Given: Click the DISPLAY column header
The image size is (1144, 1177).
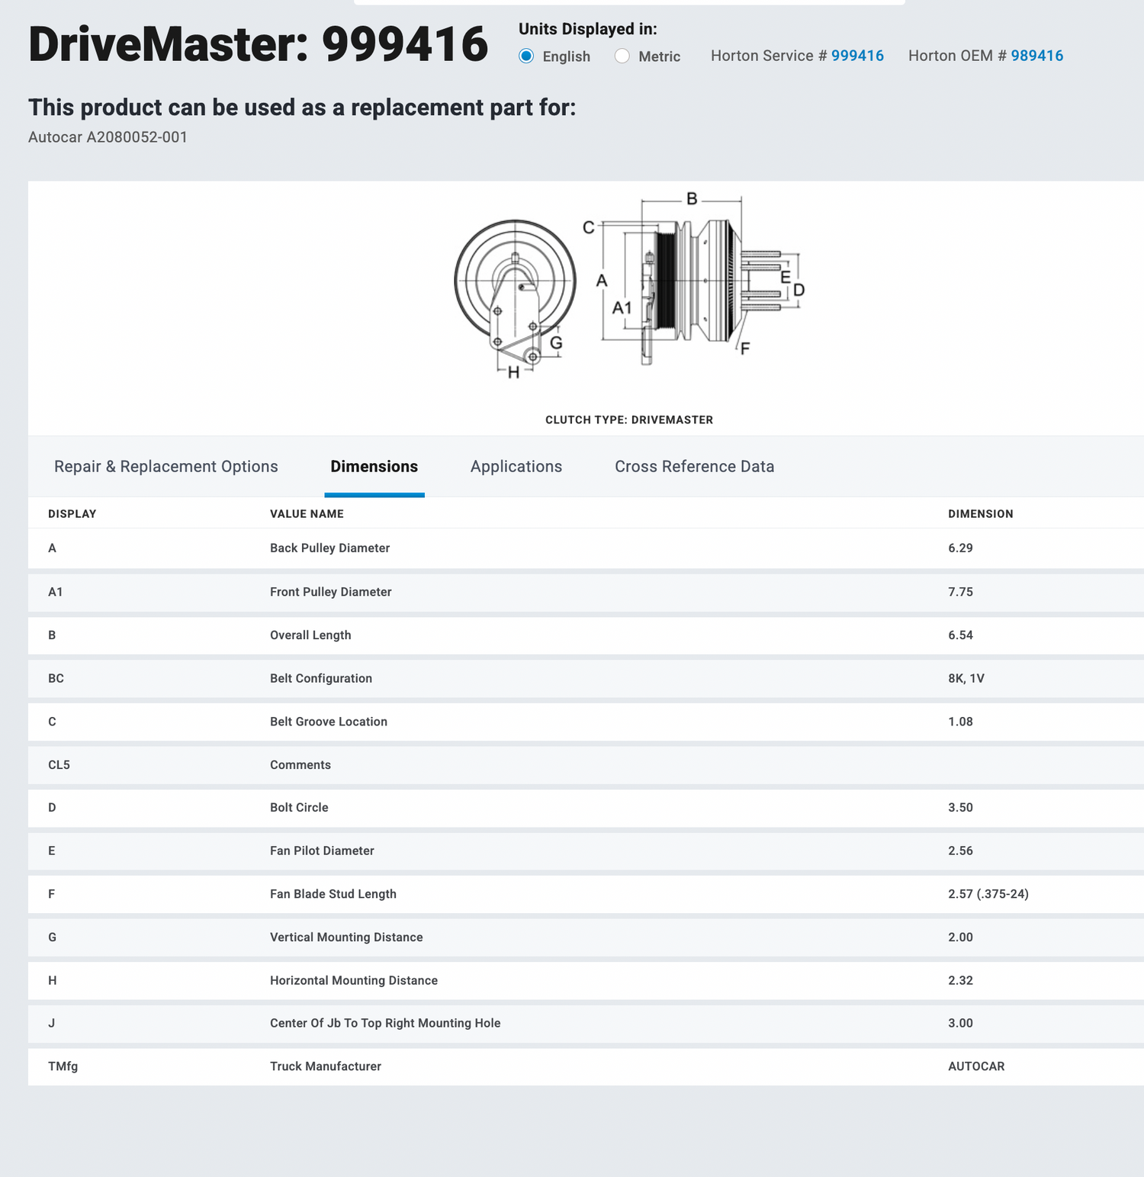Looking at the screenshot, I should click(72, 514).
